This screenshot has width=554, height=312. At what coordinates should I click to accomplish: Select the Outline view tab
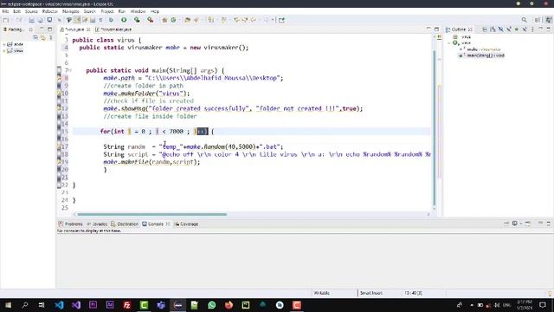point(460,29)
